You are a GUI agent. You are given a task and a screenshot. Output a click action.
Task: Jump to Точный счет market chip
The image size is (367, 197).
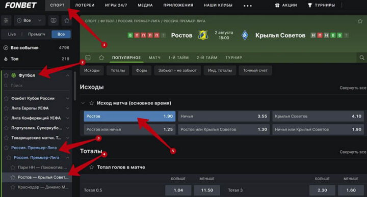point(255,70)
